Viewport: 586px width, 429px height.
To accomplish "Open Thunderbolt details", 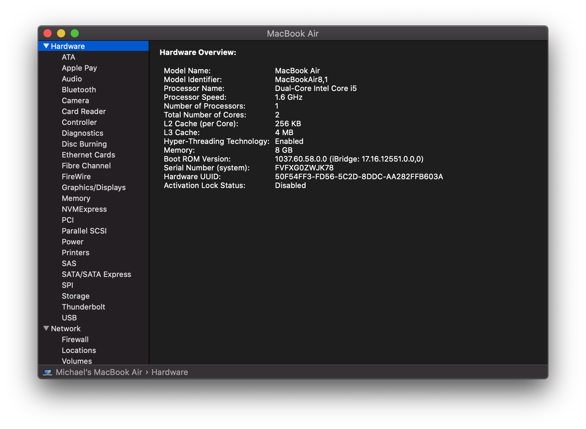I will click(84, 307).
